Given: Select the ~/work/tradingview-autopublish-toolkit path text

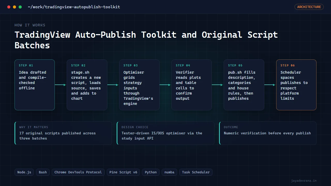Looking at the screenshot, I should (x=74, y=7).
